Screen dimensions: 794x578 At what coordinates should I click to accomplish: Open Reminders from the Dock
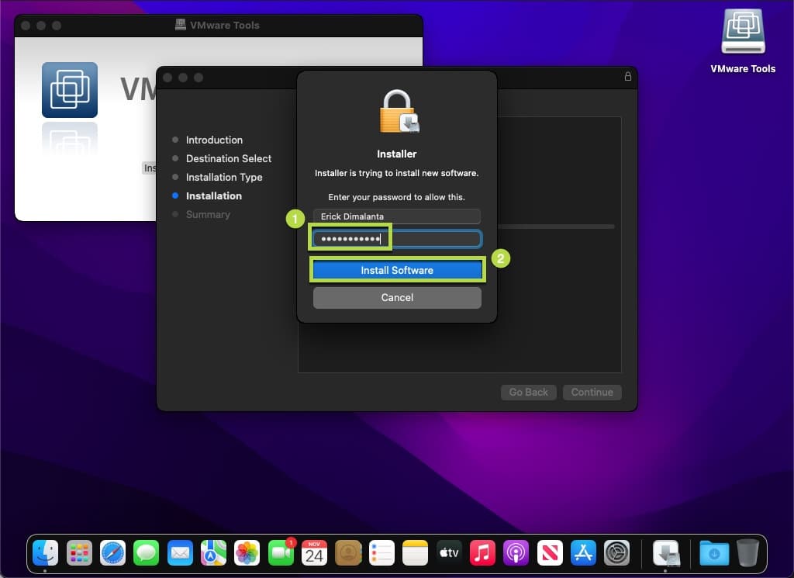381,552
